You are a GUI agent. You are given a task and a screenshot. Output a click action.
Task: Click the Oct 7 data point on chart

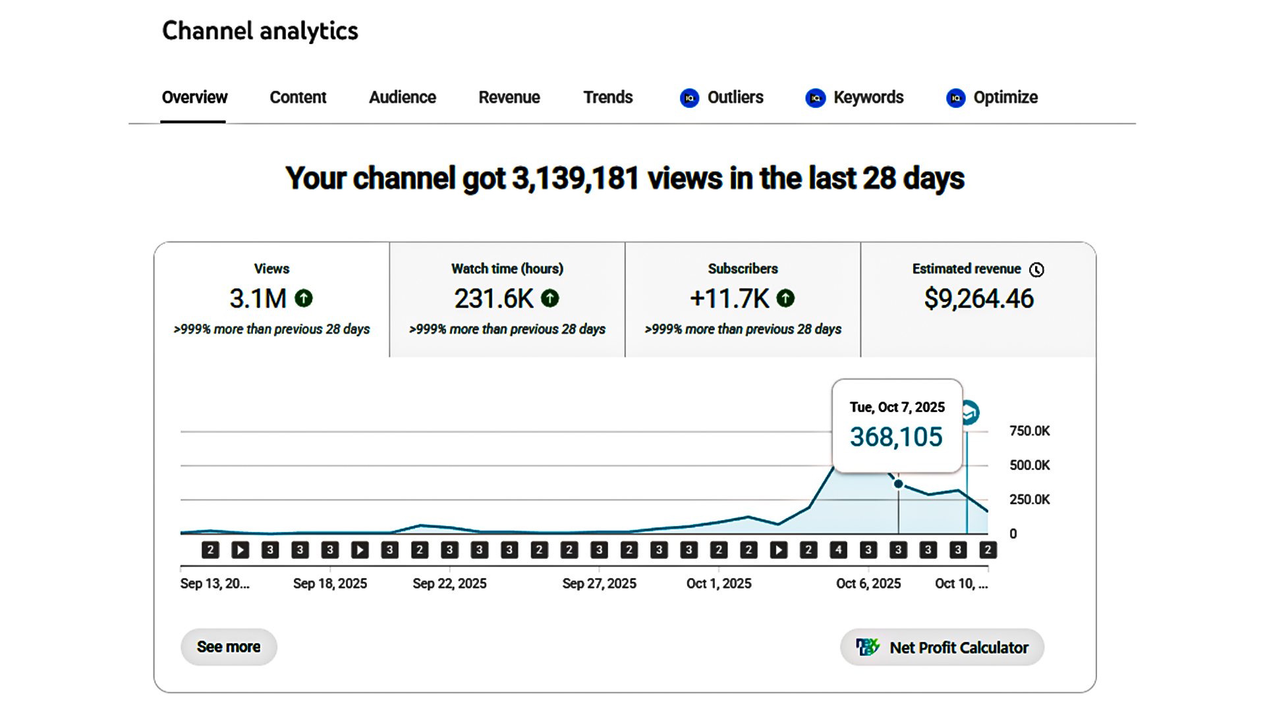point(898,484)
